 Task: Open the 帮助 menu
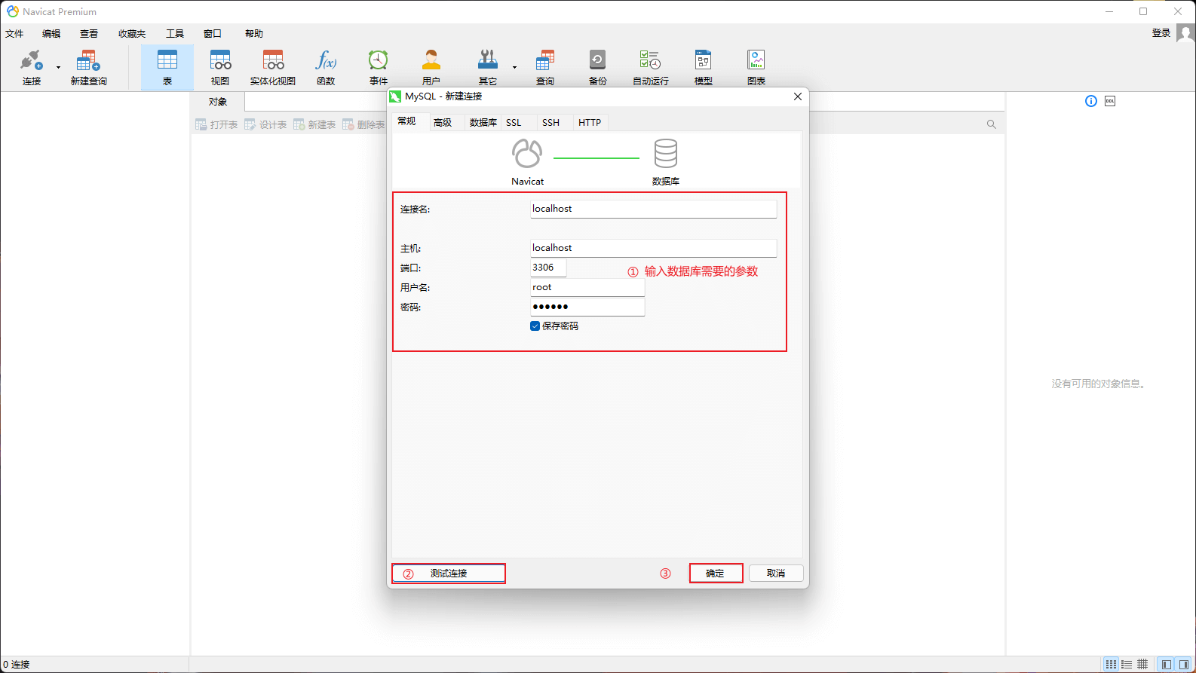tap(254, 34)
